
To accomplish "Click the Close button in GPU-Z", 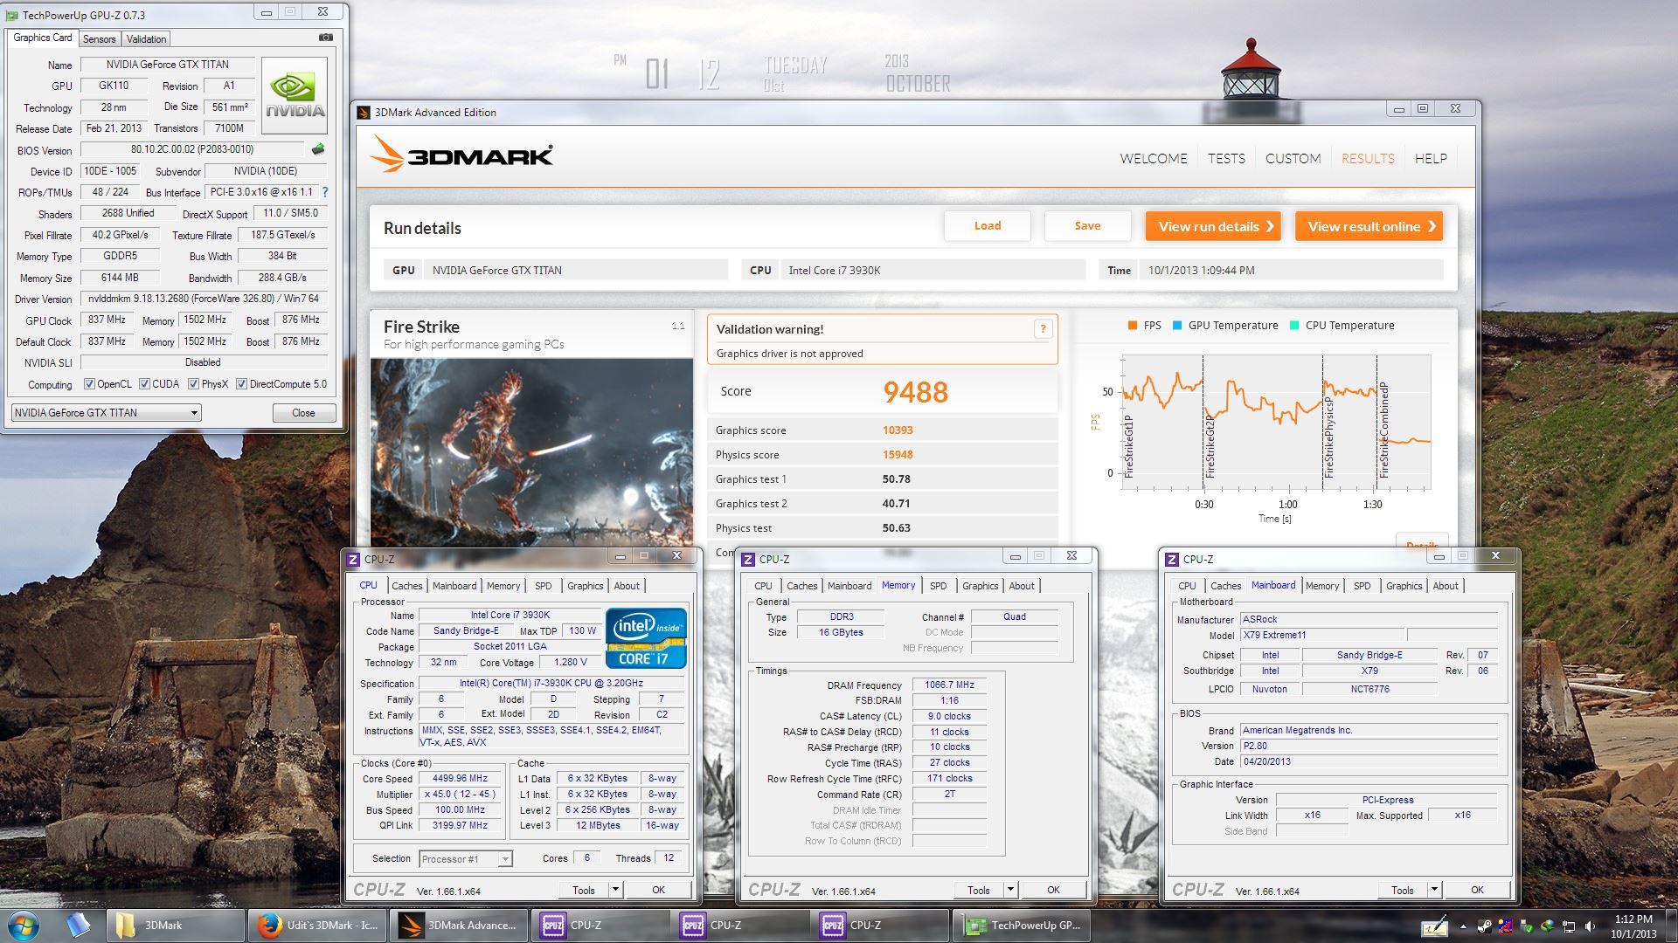I will (x=303, y=413).
